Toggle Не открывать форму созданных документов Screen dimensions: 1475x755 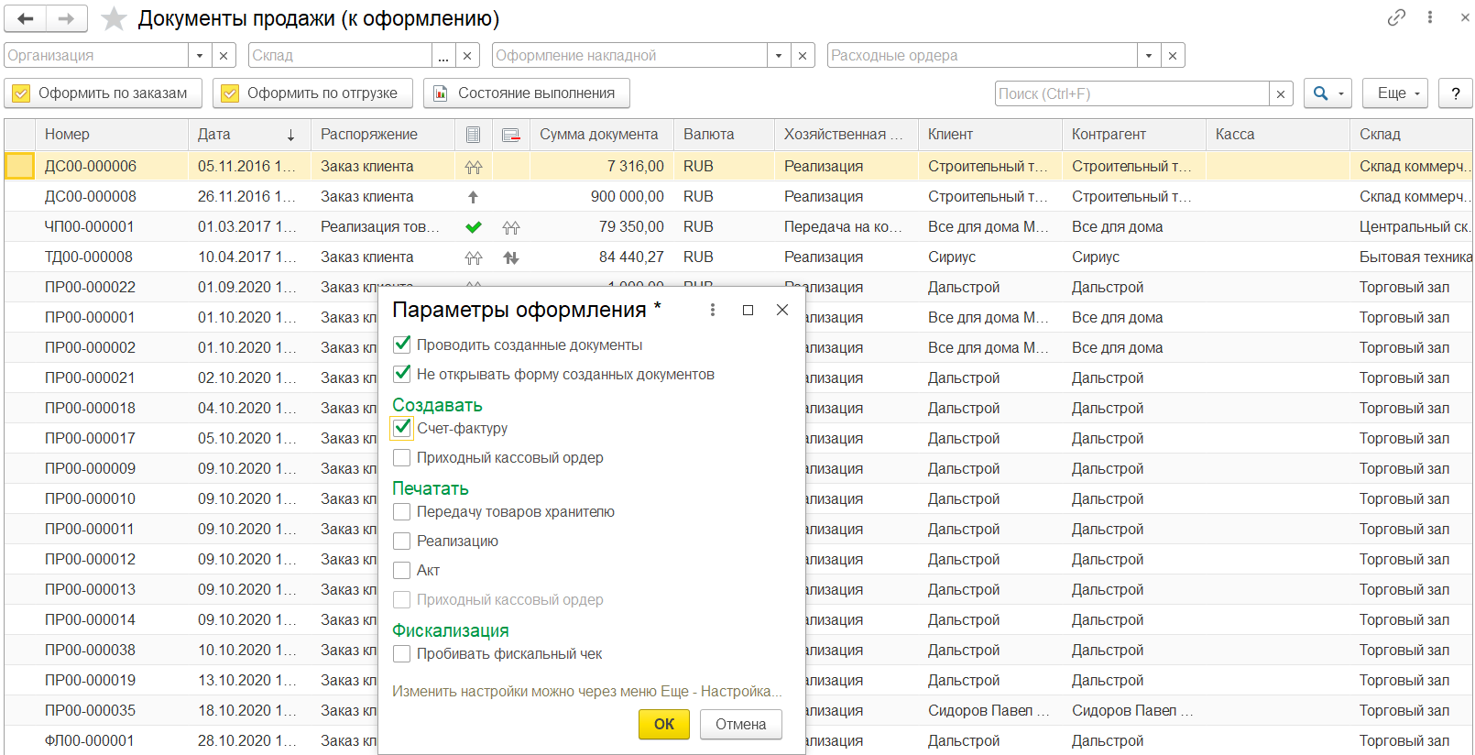[401, 374]
